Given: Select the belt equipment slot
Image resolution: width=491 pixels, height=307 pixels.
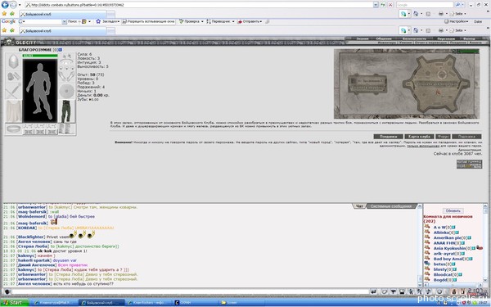Looking at the screenshot, I should tap(13, 129).
